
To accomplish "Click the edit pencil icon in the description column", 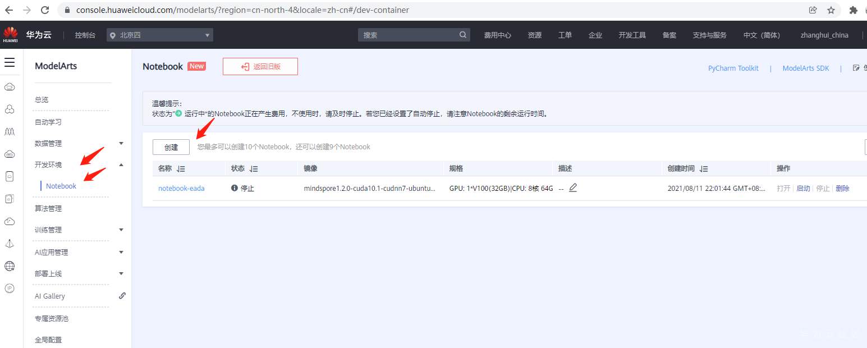I will tap(573, 188).
